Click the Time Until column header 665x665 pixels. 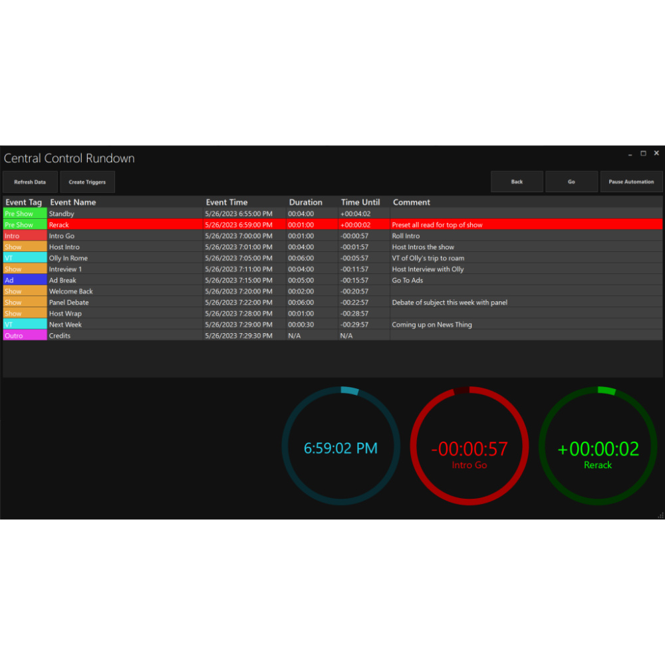360,202
